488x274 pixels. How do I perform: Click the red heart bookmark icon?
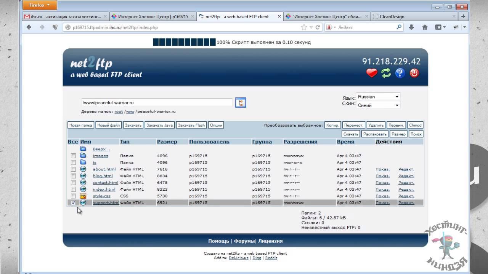click(372, 73)
